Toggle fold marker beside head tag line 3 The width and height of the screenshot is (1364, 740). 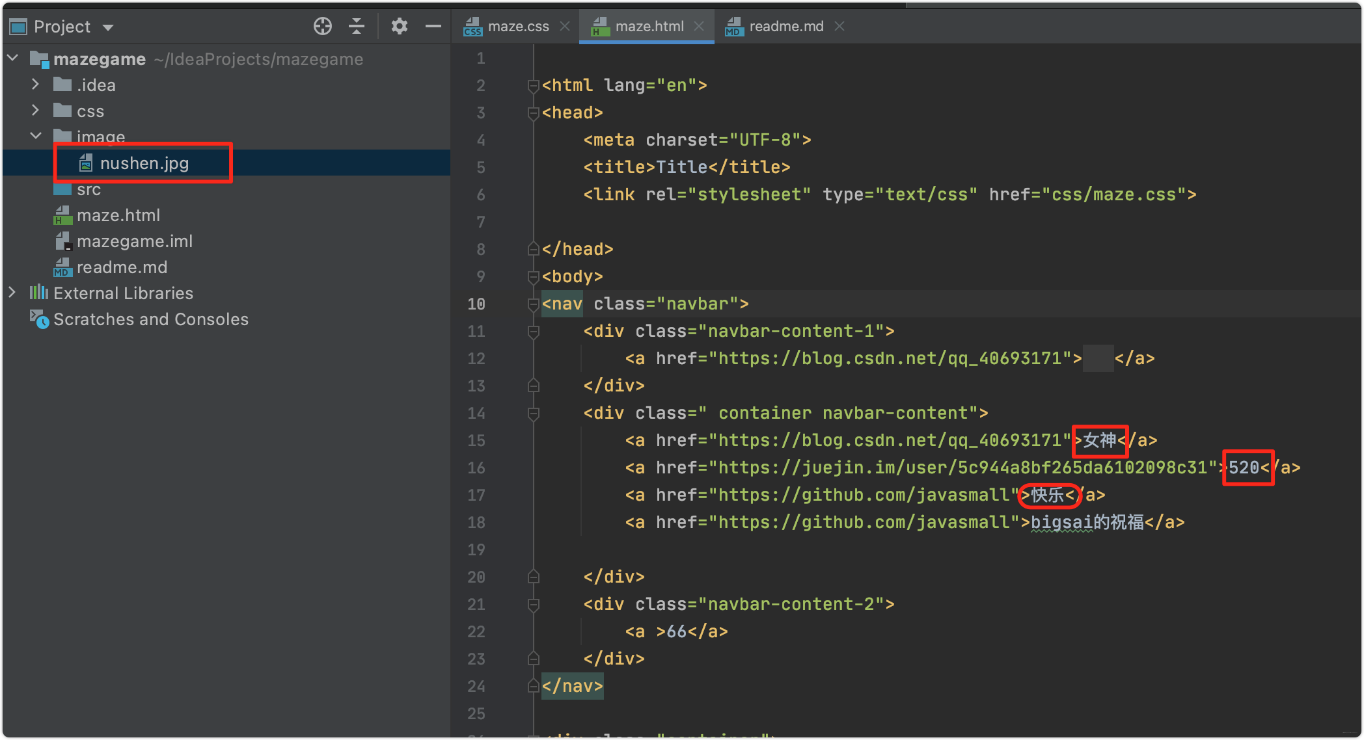coord(533,113)
